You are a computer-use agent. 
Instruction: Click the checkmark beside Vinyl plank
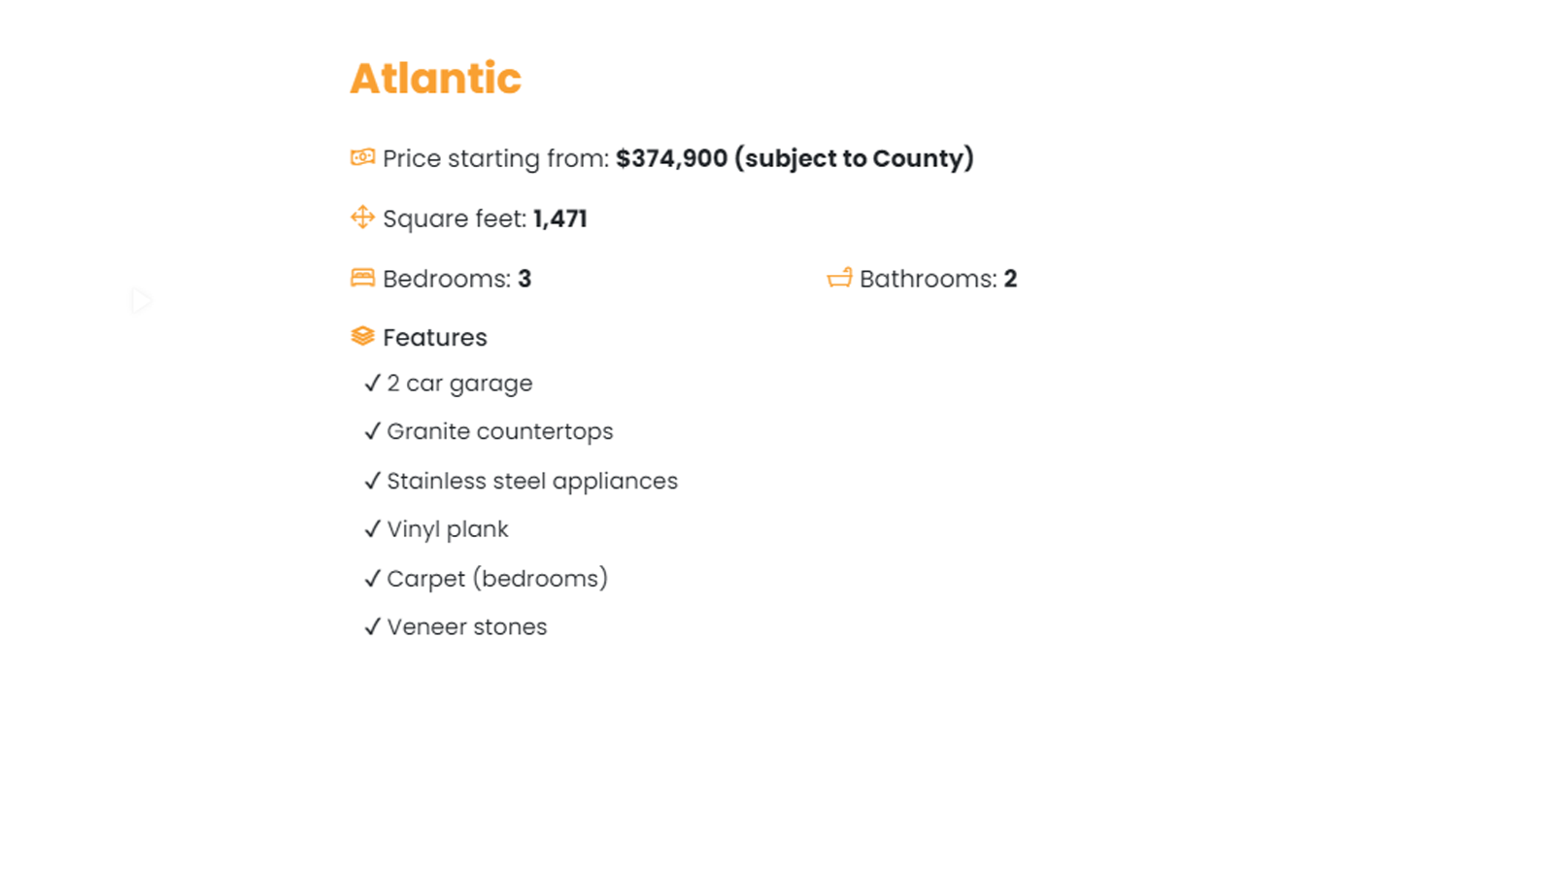coord(372,529)
